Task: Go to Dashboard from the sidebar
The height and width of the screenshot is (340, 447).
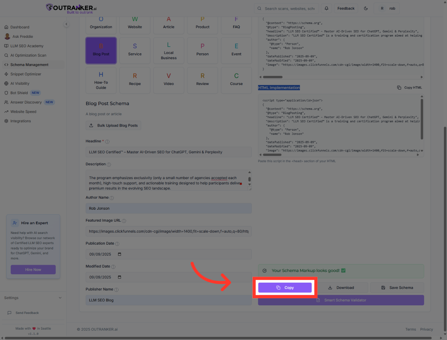Action: pyautogui.click(x=33, y=27)
